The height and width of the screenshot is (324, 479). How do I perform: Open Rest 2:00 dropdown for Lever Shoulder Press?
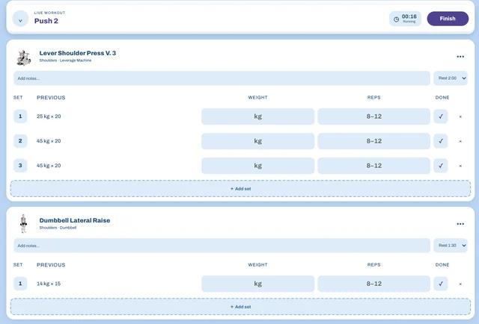(x=451, y=78)
